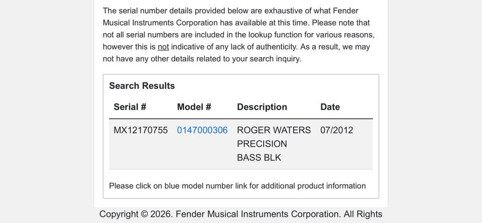This screenshot has width=482, height=223.
Task: Click the 07/2012 date value
Action: coord(336,130)
